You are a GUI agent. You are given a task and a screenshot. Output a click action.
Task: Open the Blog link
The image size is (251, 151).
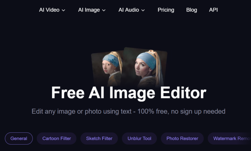[x=191, y=10]
